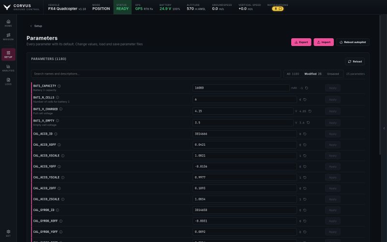The width and height of the screenshot is (387, 242).
Task: Expand the collapsed right side panel
Action: coord(384,128)
